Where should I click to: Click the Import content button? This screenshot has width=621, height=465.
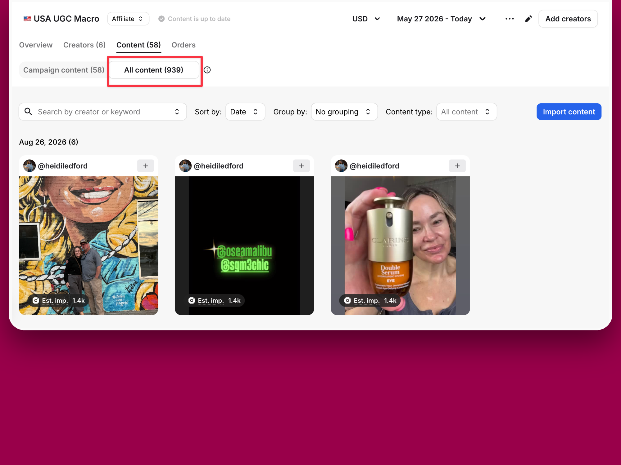(569, 112)
